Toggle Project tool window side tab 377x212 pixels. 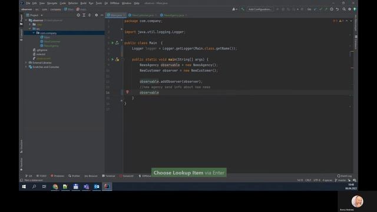(21, 19)
